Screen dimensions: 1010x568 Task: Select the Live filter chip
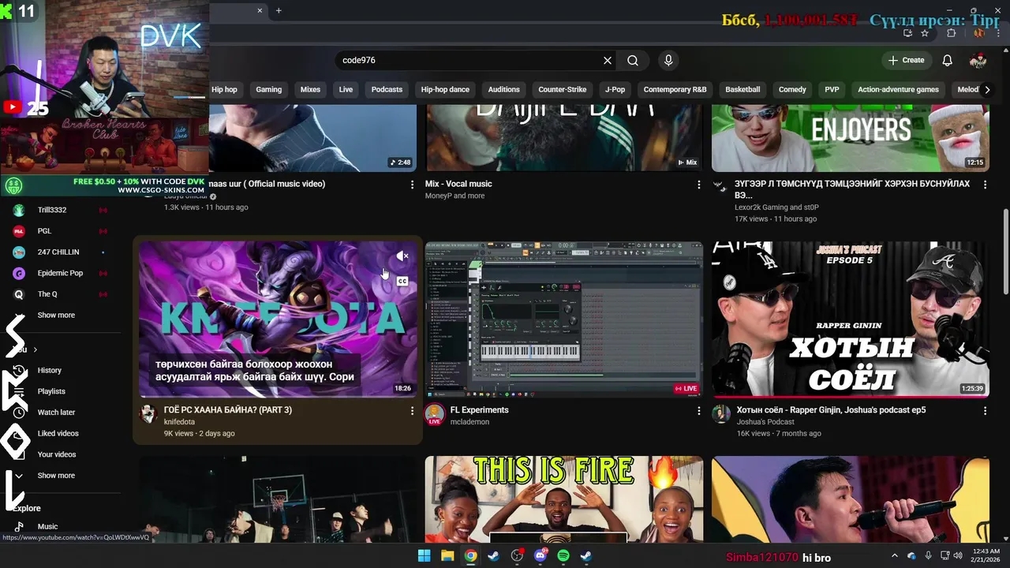pos(346,89)
